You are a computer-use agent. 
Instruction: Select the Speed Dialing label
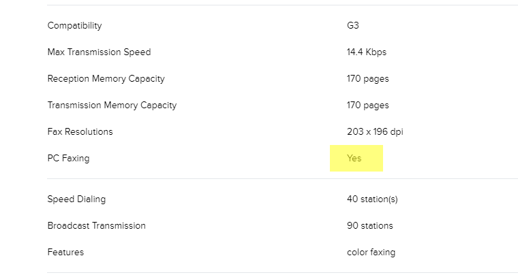(76, 199)
